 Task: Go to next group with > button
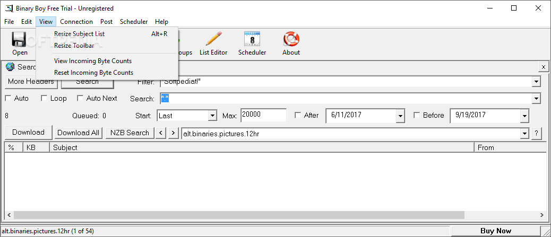click(x=173, y=133)
